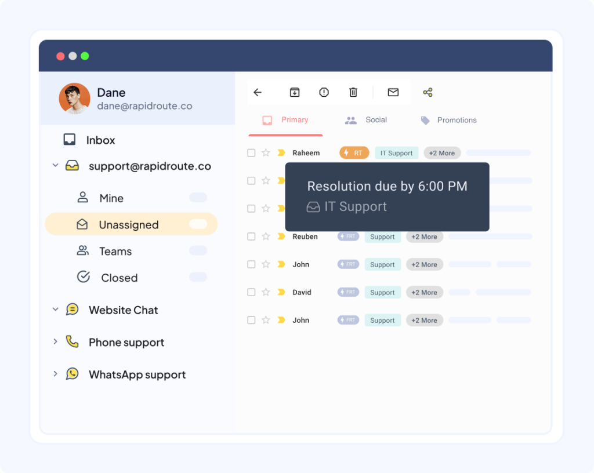Viewport: 594px width, 473px height.
Task: Check the checkbox on Raheem's email
Action: point(251,152)
